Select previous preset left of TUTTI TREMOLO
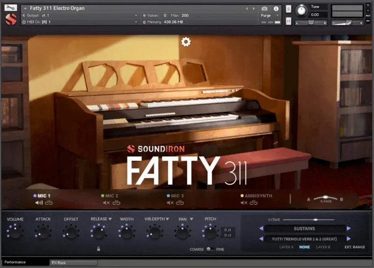This screenshot has width=374, height=268. pyautogui.click(x=261, y=238)
